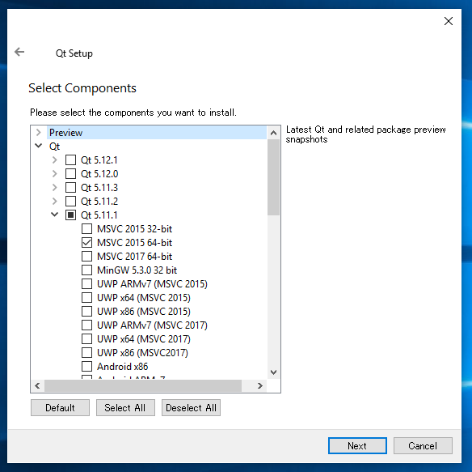Expand the Qt 5.11.2 node
472x472 pixels.
[x=54, y=201]
